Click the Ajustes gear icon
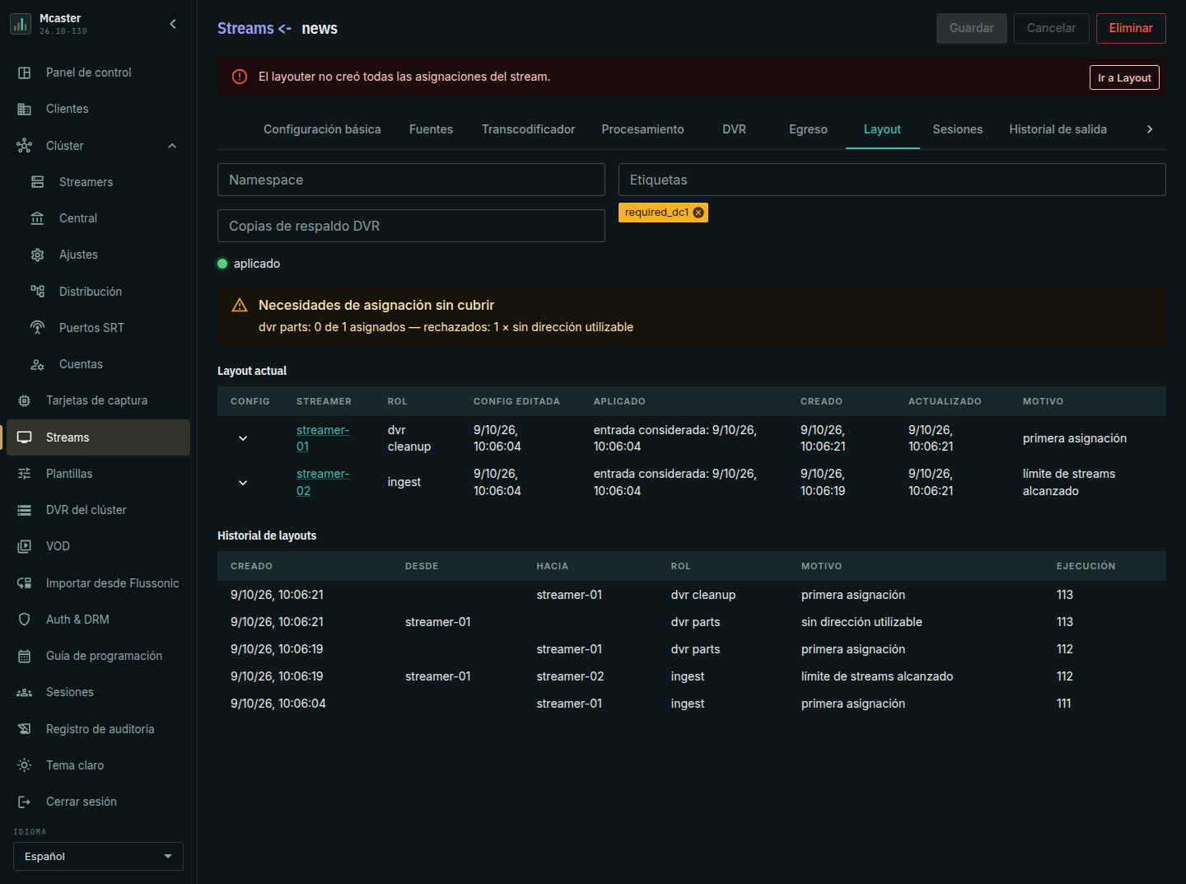1186x884 pixels. 38,255
